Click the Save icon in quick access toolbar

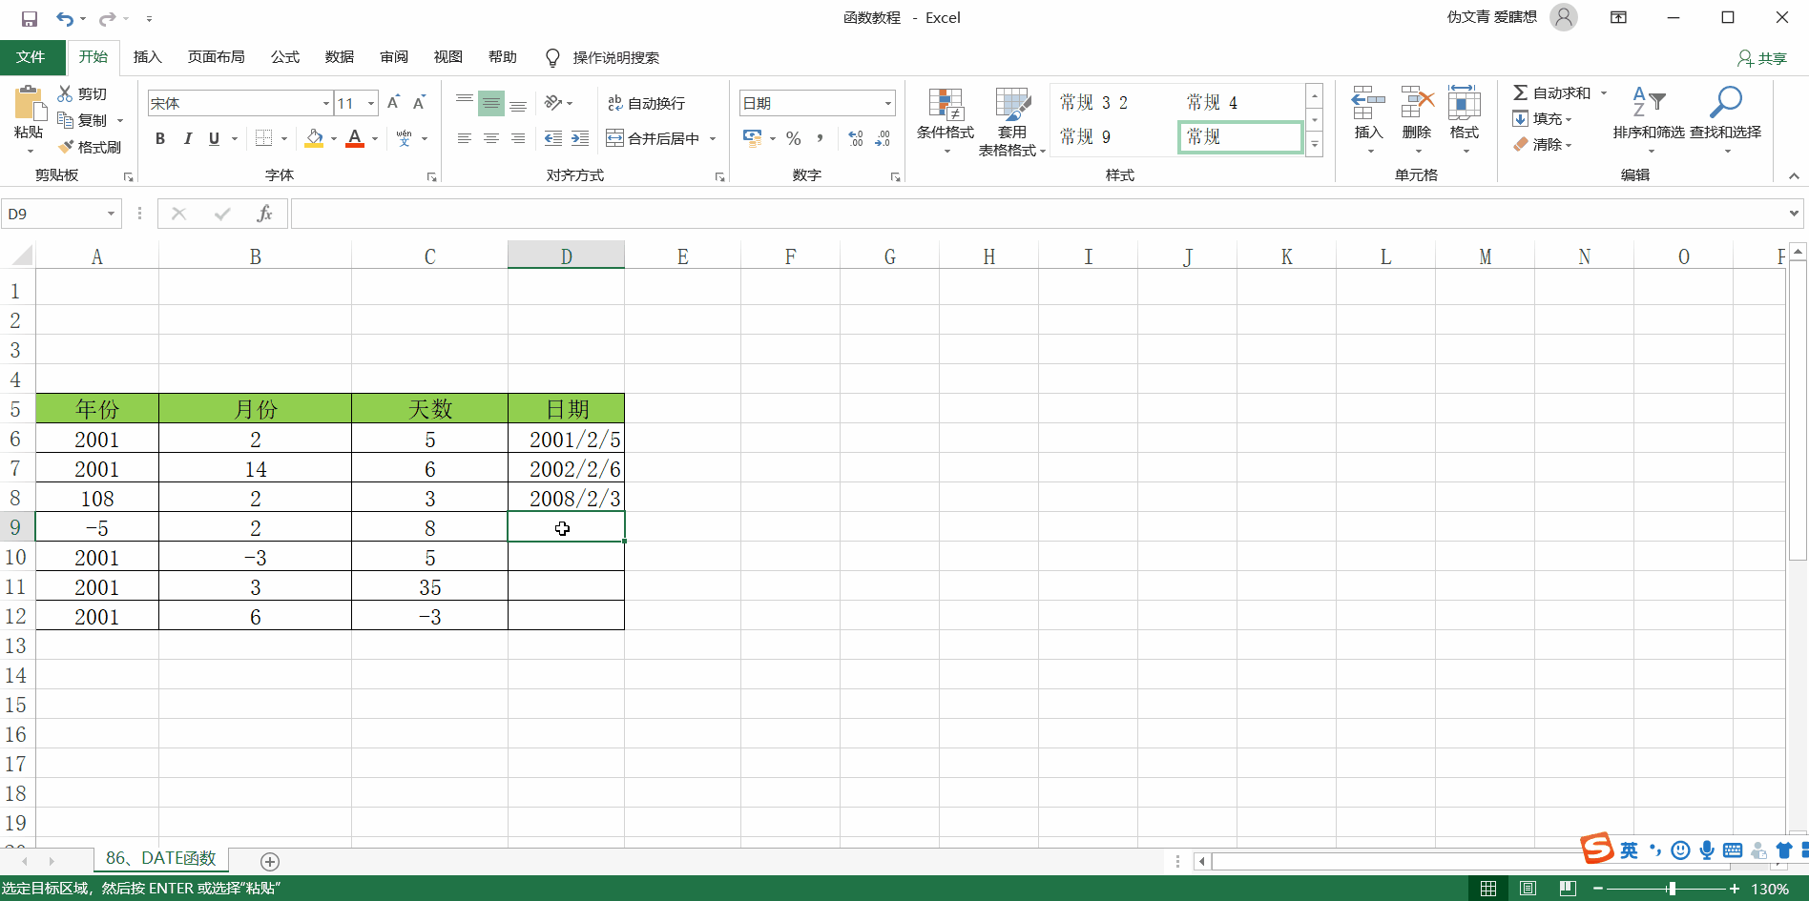pyautogui.click(x=30, y=18)
